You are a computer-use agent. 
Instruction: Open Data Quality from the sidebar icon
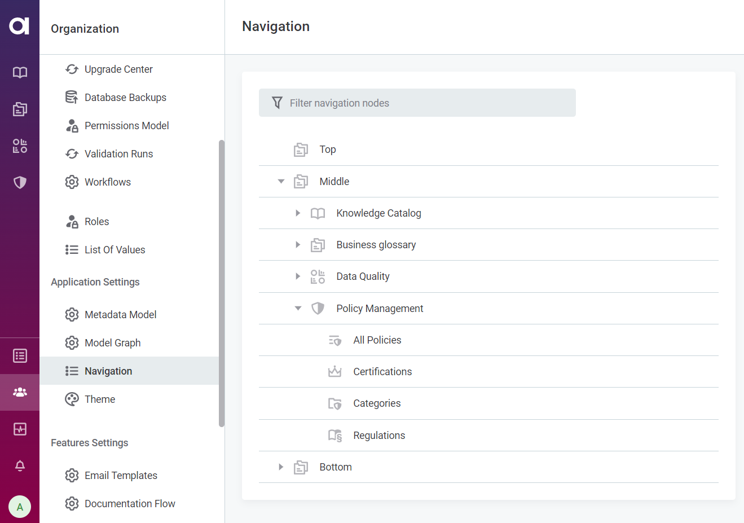click(20, 146)
